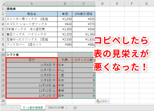This screenshot has width=154, height=111.
Task: Click the ¥1,360 discount price cell
Action: coord(83,34)
